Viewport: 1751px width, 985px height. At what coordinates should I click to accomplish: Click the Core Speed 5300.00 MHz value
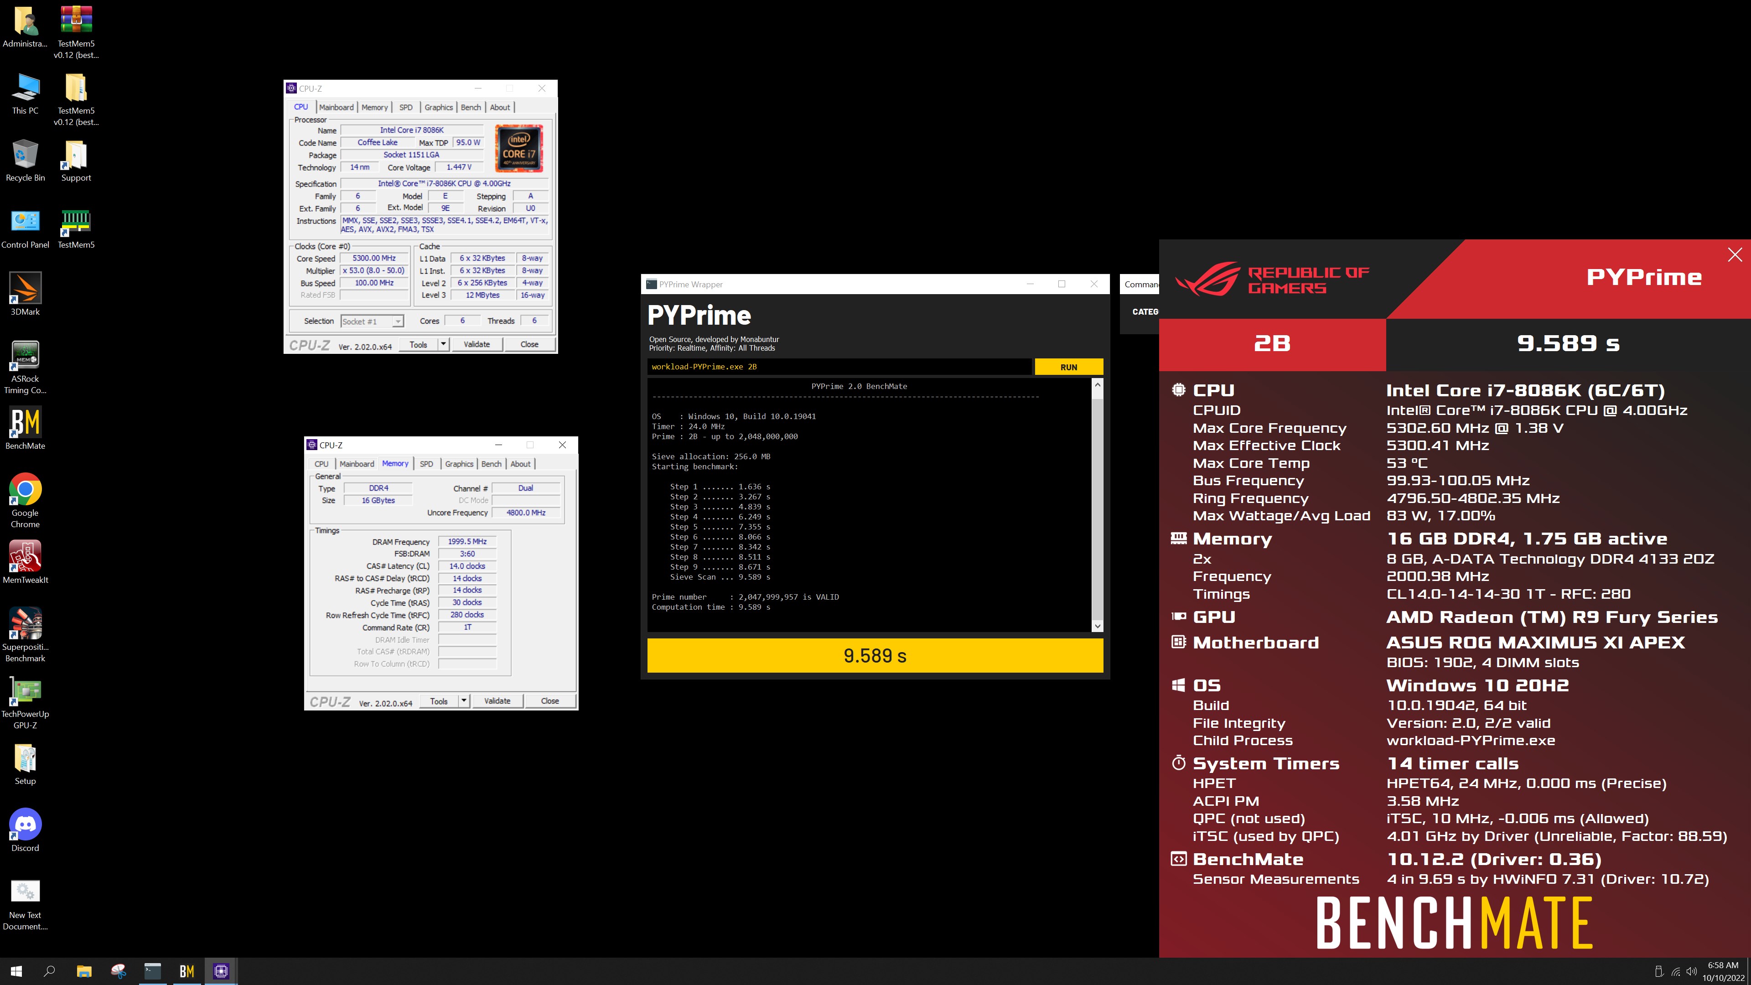tap(374, 258)
